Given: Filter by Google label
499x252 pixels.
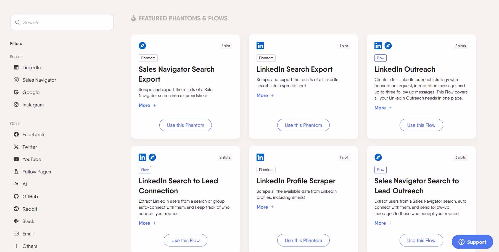Looking at the screenshot, I should pyautogui.click(x=31, y=92).
